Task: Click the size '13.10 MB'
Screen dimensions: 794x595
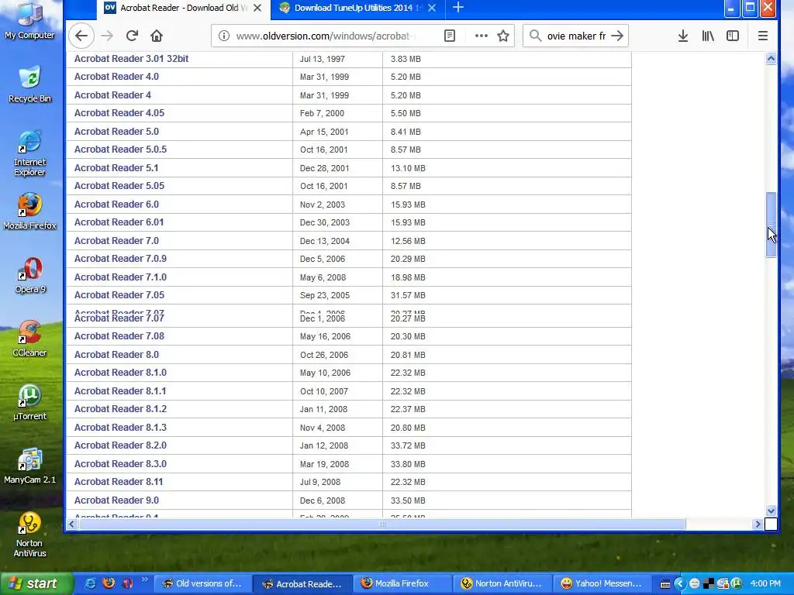Action: 408,168
